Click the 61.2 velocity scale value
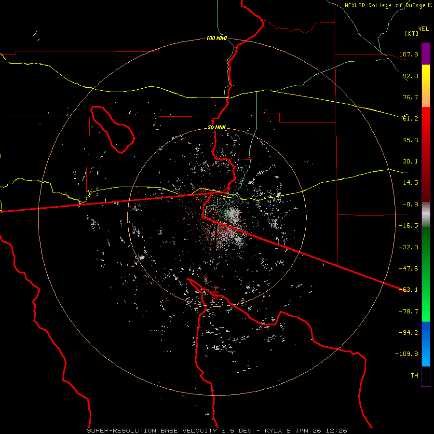This screenshot has height=434, width=434. tap(410, 119)
